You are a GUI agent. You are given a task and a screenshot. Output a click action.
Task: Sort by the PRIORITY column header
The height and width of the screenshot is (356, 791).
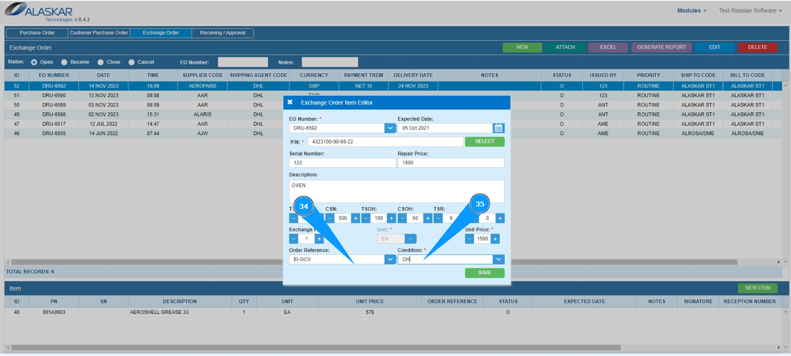point(648,75)
